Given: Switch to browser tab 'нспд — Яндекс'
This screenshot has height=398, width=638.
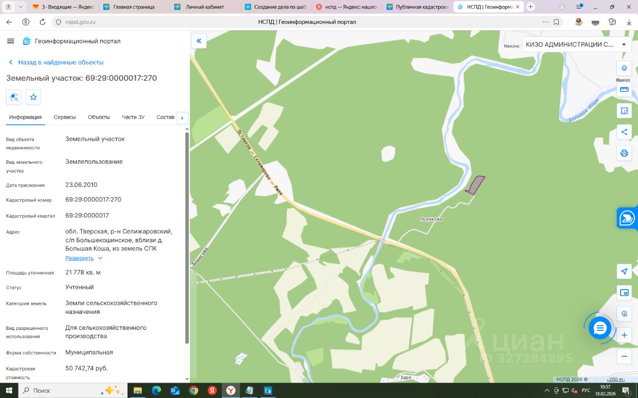Looking at the screenshot, I should pos(346,7).
